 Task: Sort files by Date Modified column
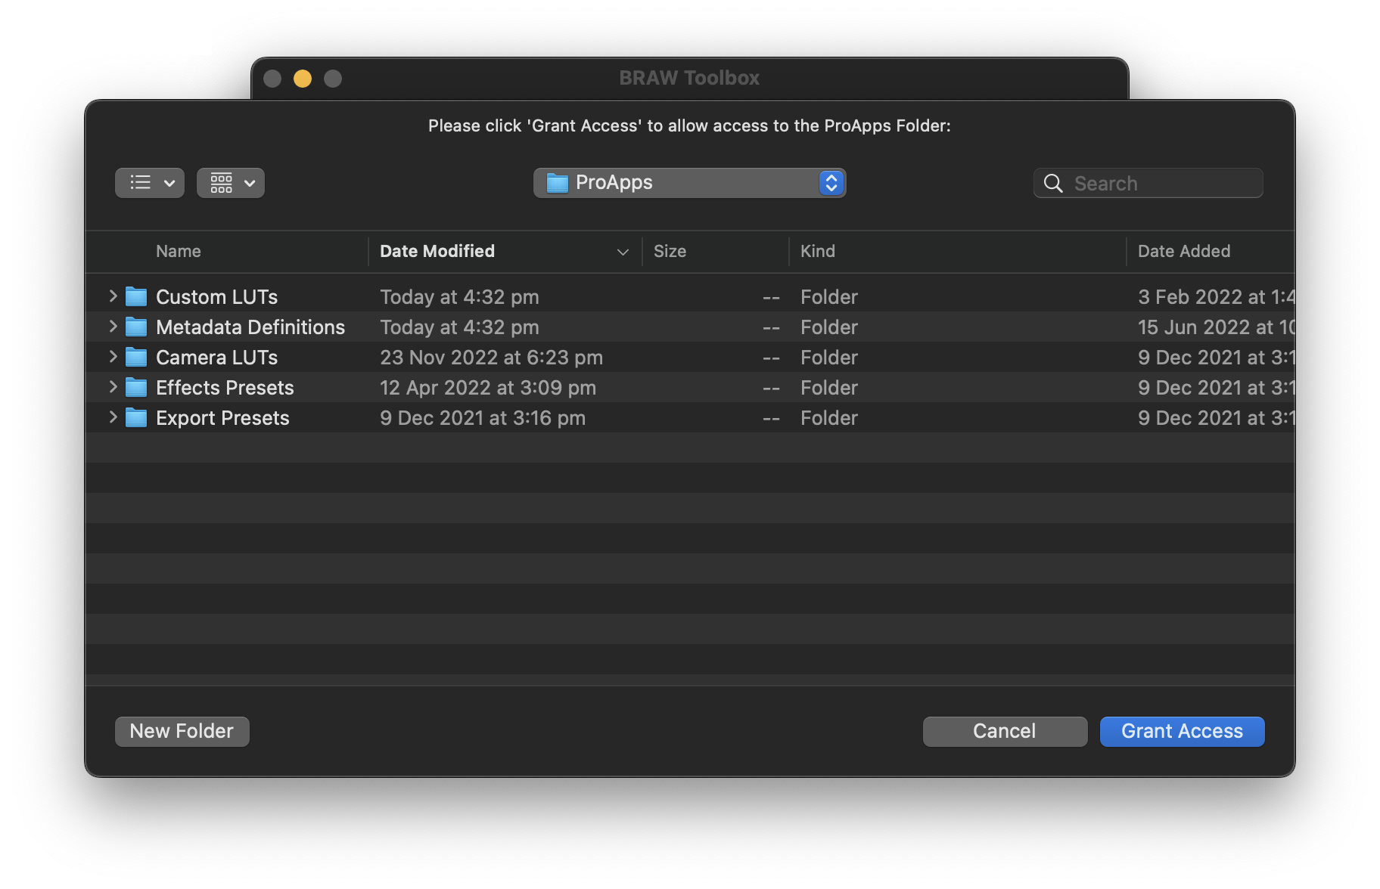coord(437,251)
